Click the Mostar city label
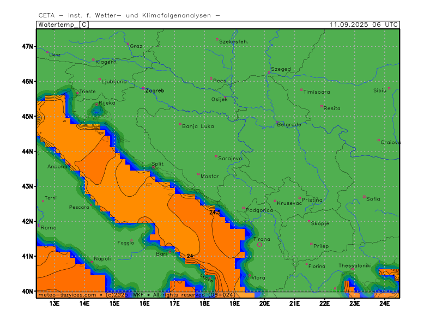The image size is (436, 327). 210,176
